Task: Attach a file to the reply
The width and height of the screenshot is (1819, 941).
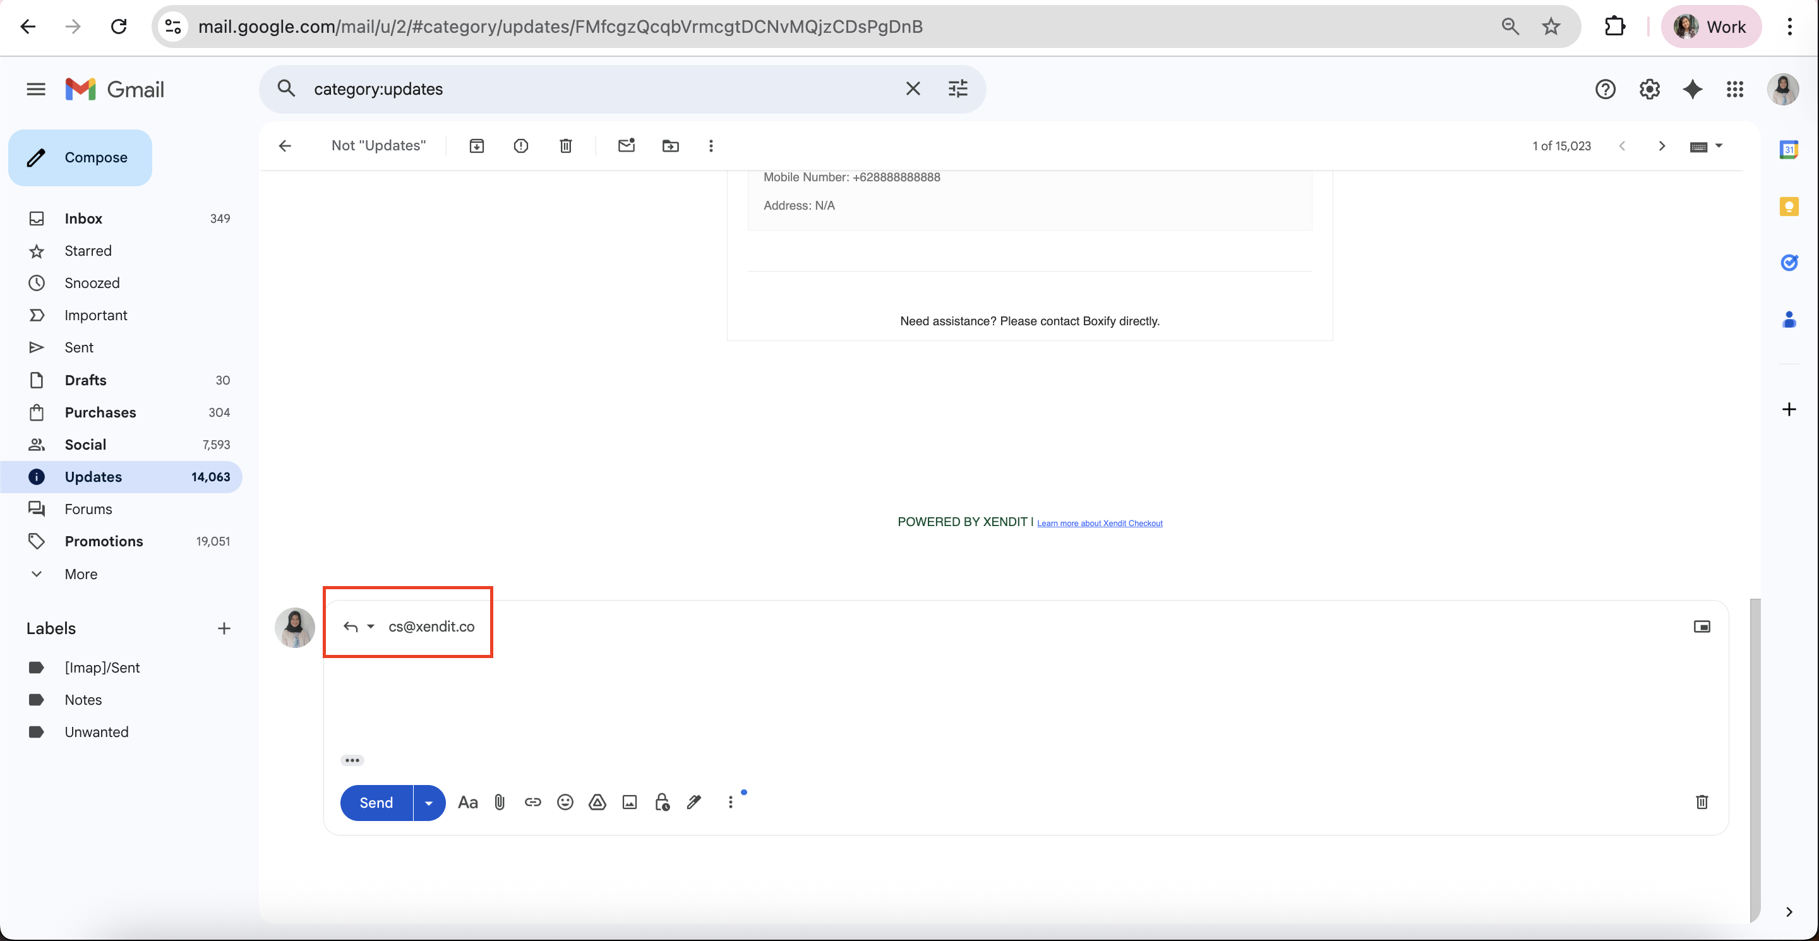Action: pos(500,803)
